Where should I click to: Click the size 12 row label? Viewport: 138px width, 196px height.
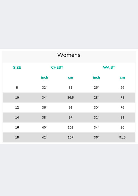click(x=17, y=108)
